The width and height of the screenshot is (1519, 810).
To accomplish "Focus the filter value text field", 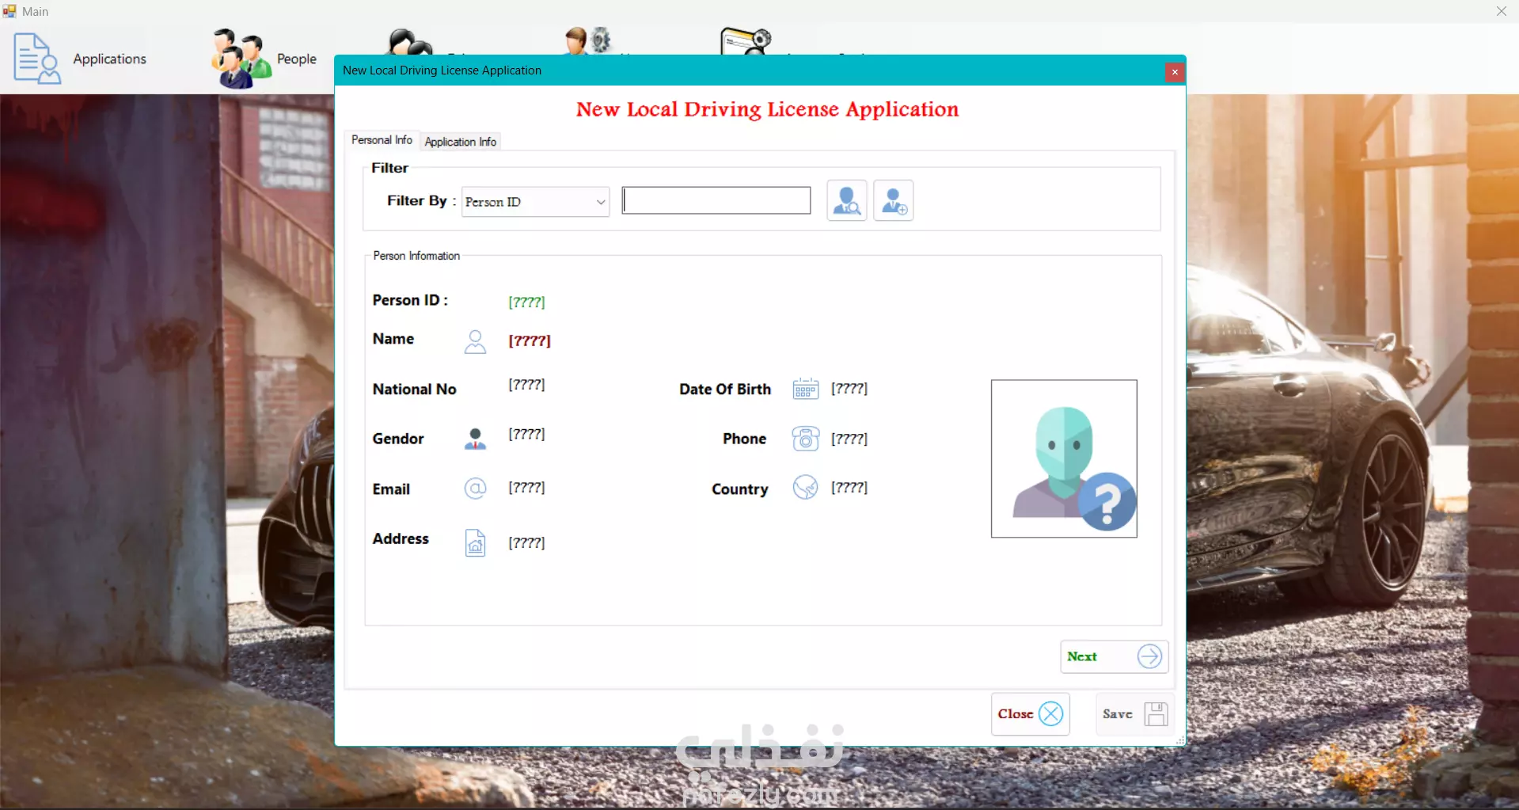I will click(x=716, y=200).
